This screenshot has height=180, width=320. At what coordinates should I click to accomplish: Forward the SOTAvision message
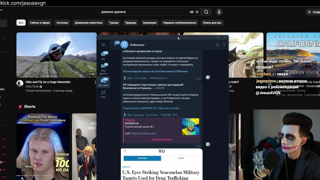(208, 77)
